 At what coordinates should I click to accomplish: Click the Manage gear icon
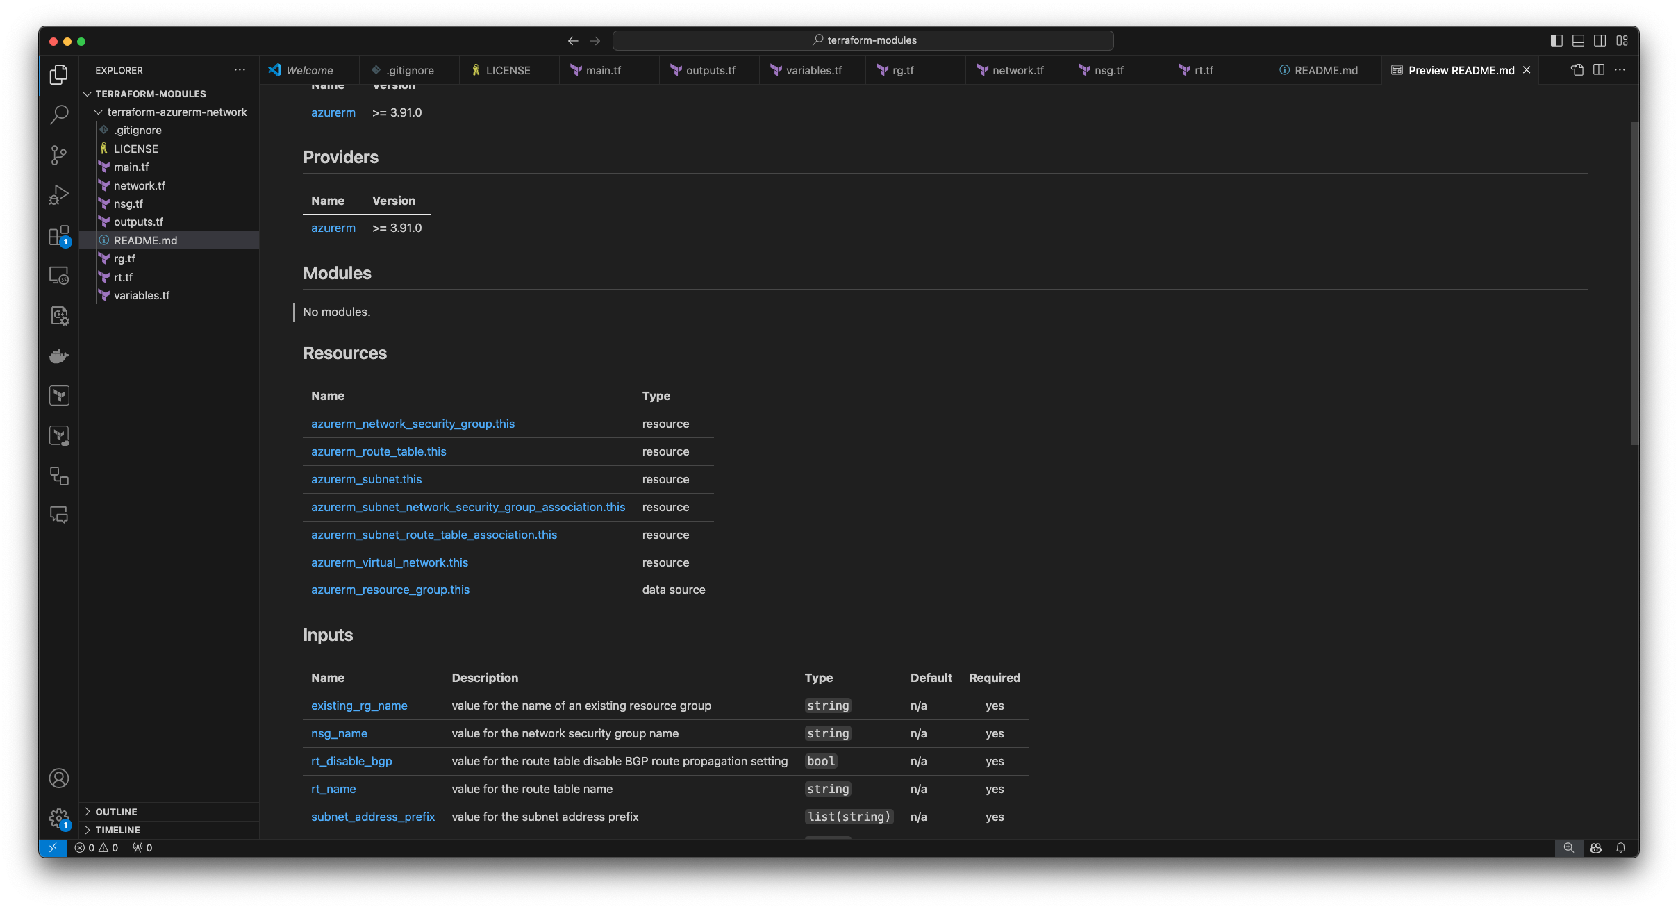[x=59, y=818]
